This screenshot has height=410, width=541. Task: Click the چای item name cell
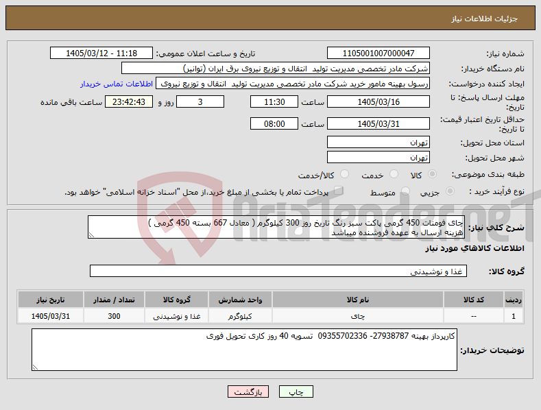point(358,316)
